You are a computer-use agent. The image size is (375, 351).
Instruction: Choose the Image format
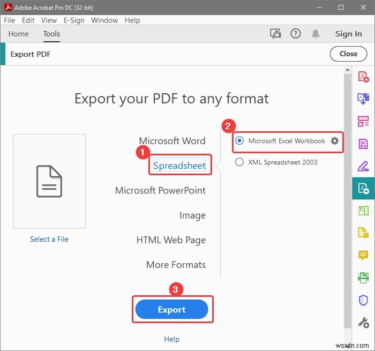192,215
